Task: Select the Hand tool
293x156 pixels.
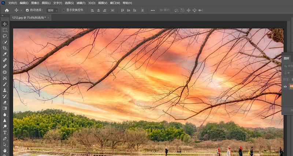Action: 5,150
